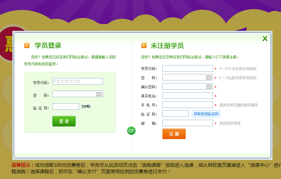Screen dimensions: 281x179
Task: Focus the login 验证码 captcha input
Action: tap(65, 107)
